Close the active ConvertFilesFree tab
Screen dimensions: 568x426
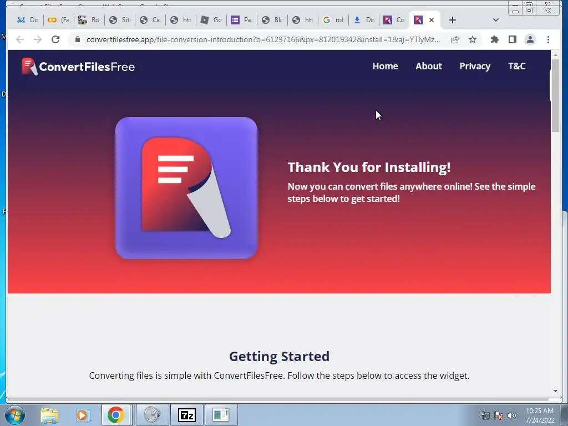point(432,20)
